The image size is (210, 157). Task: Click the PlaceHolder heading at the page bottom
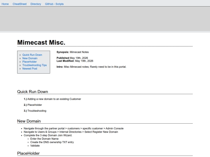(x=28, y=153)
